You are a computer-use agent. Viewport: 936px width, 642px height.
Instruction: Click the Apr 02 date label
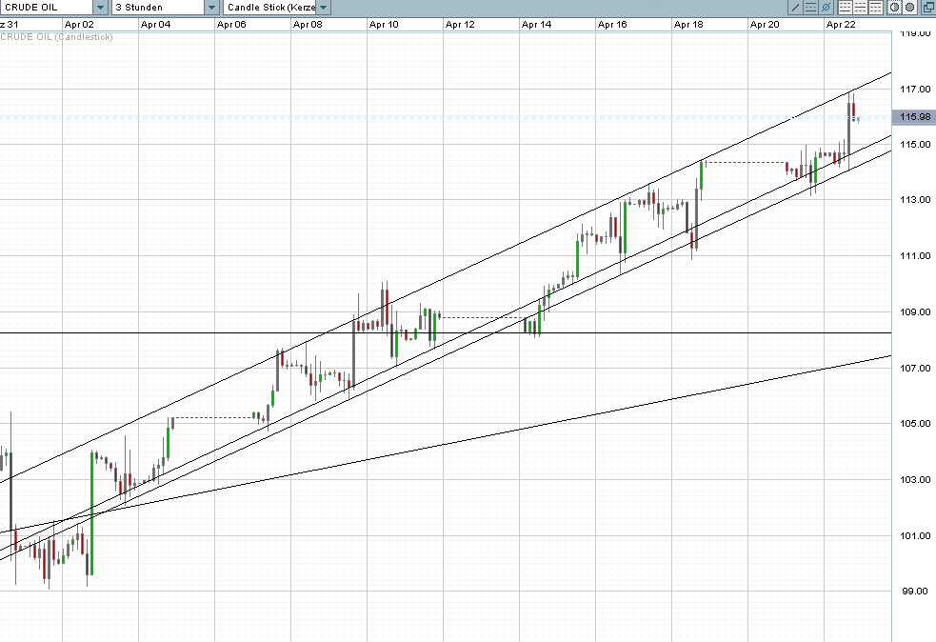79,25
